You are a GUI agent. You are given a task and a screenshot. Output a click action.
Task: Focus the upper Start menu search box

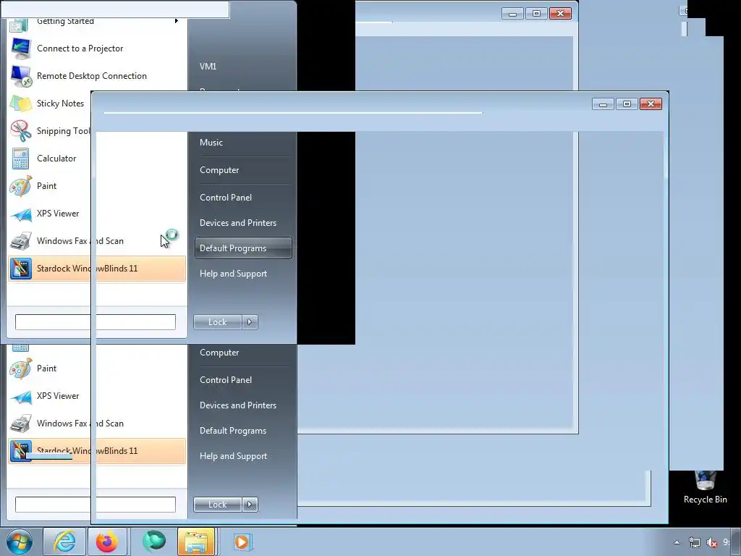click(x=96, y=322)
